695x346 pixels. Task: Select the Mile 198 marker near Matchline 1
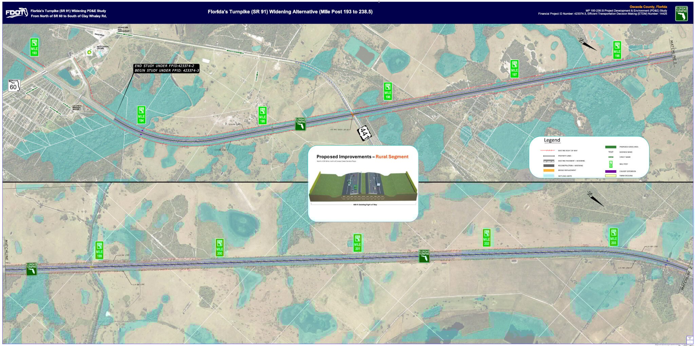tap(617, 50)
